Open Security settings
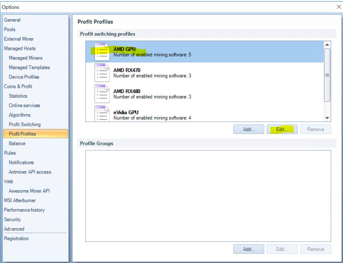The width and height of the screenshot is (343, 263). pos(12,219)
